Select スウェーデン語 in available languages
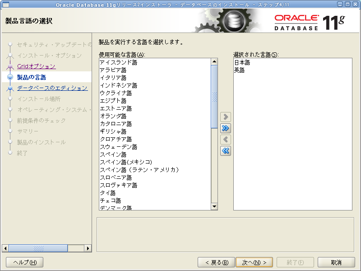 pos(155,147)
